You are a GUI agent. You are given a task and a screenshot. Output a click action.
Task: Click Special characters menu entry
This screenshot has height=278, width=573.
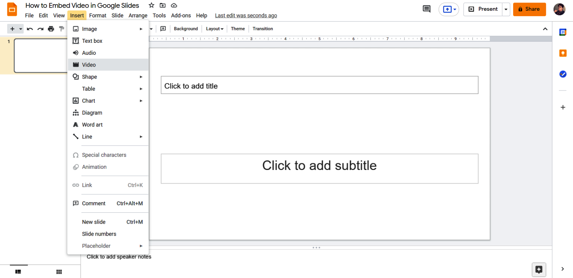click(x=108, y=155)
